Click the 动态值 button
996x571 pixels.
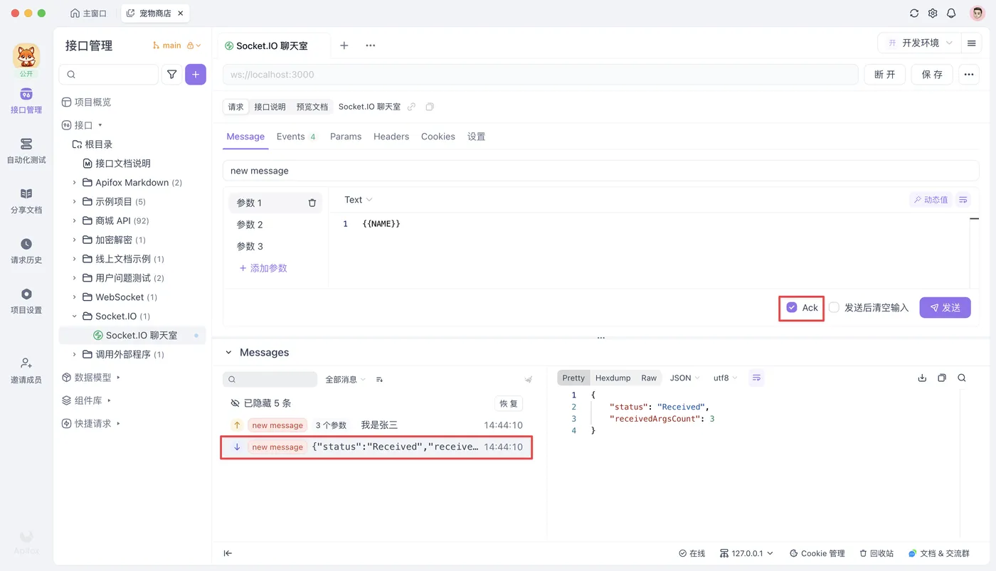pos(931,200)
